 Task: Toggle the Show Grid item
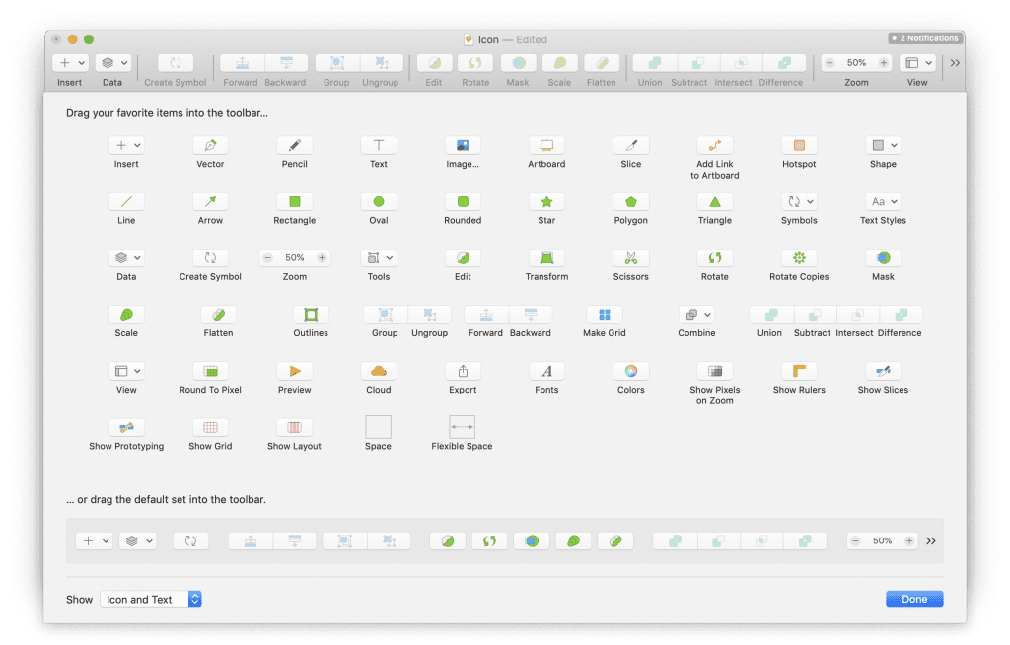click(x=210, y=427)
